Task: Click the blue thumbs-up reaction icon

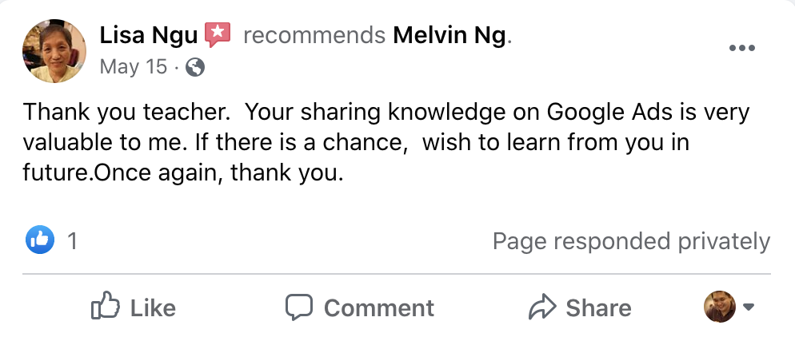Action: point(40,240)
